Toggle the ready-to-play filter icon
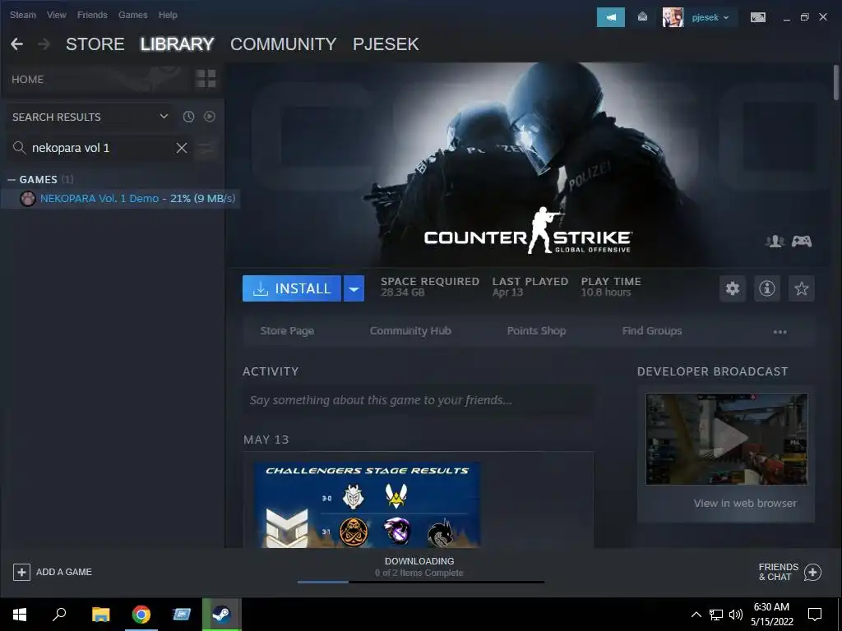Viewport: 842px width, 631px height. point(210,117)
